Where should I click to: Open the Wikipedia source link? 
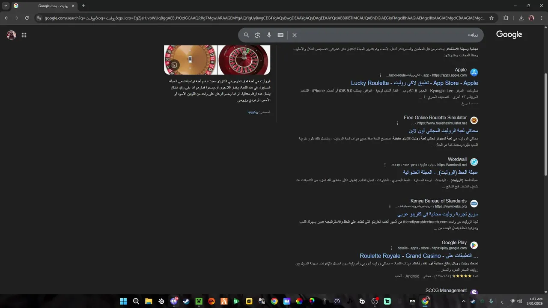click(x=253, y=112)
